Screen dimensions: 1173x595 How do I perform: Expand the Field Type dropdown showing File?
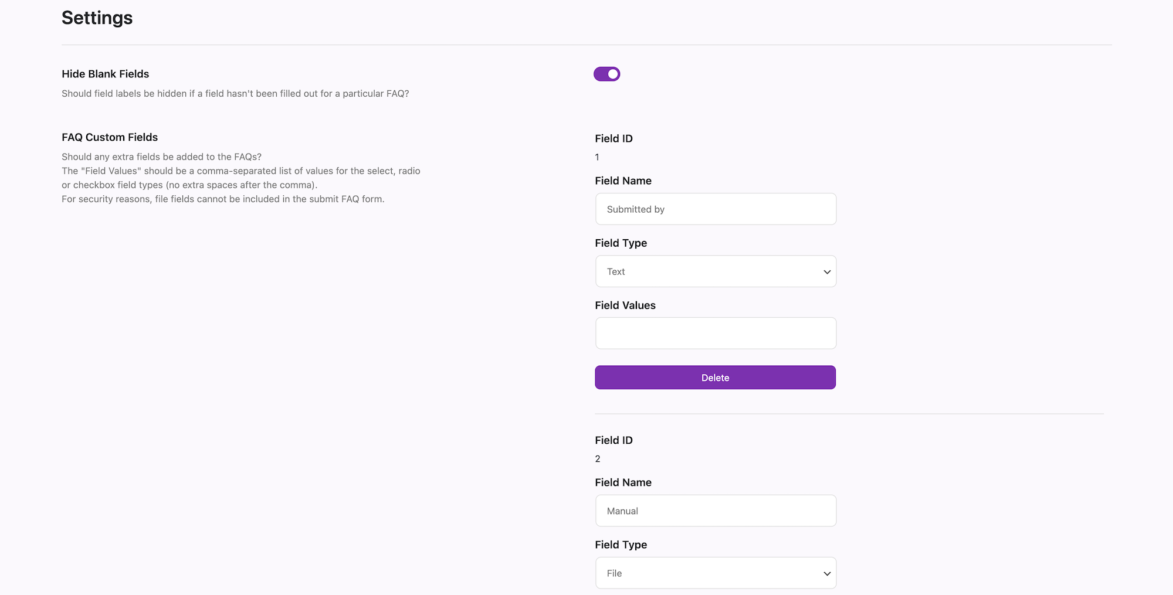coord(715,573)
